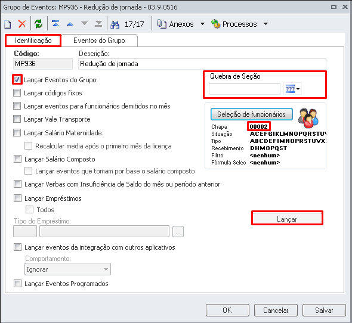Click the binoculars search icon
352x323 pixels.
tap(115, 24)
